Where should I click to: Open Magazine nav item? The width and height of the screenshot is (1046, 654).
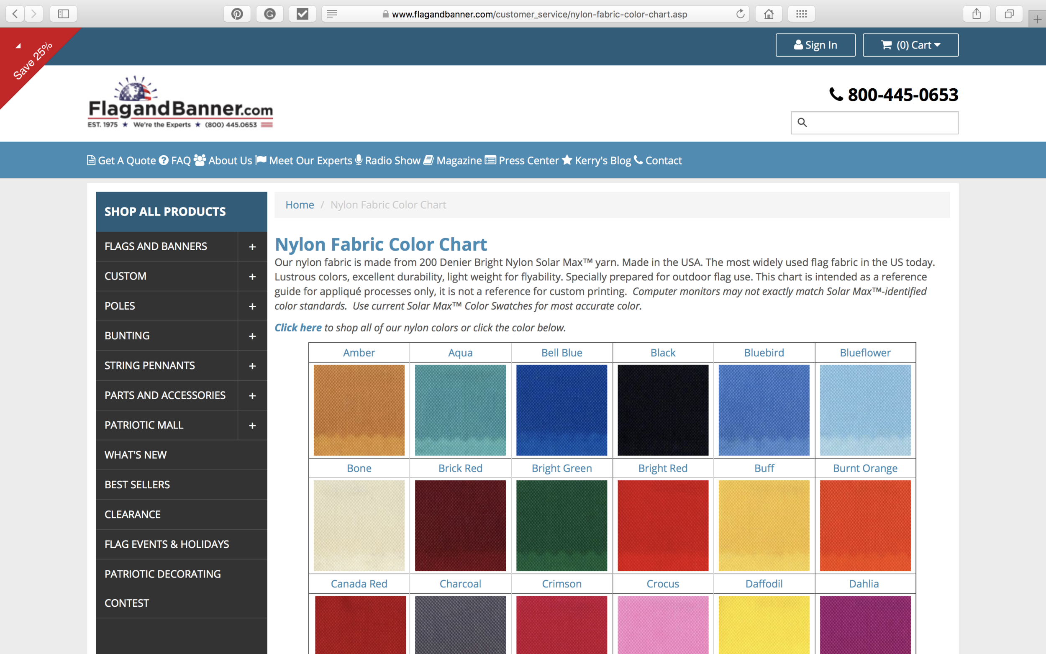[452, 161]
